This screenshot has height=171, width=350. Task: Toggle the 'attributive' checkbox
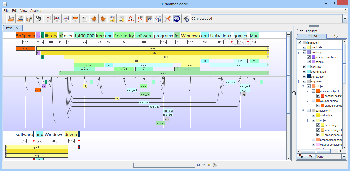tap(313, 115)
